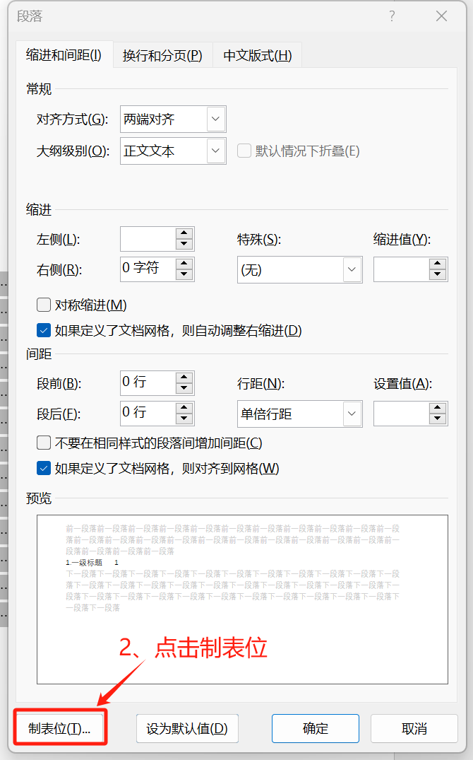Screen dimensions: 473x760
Task: Click the 设为默认值 button
Action: coord(187,728)
